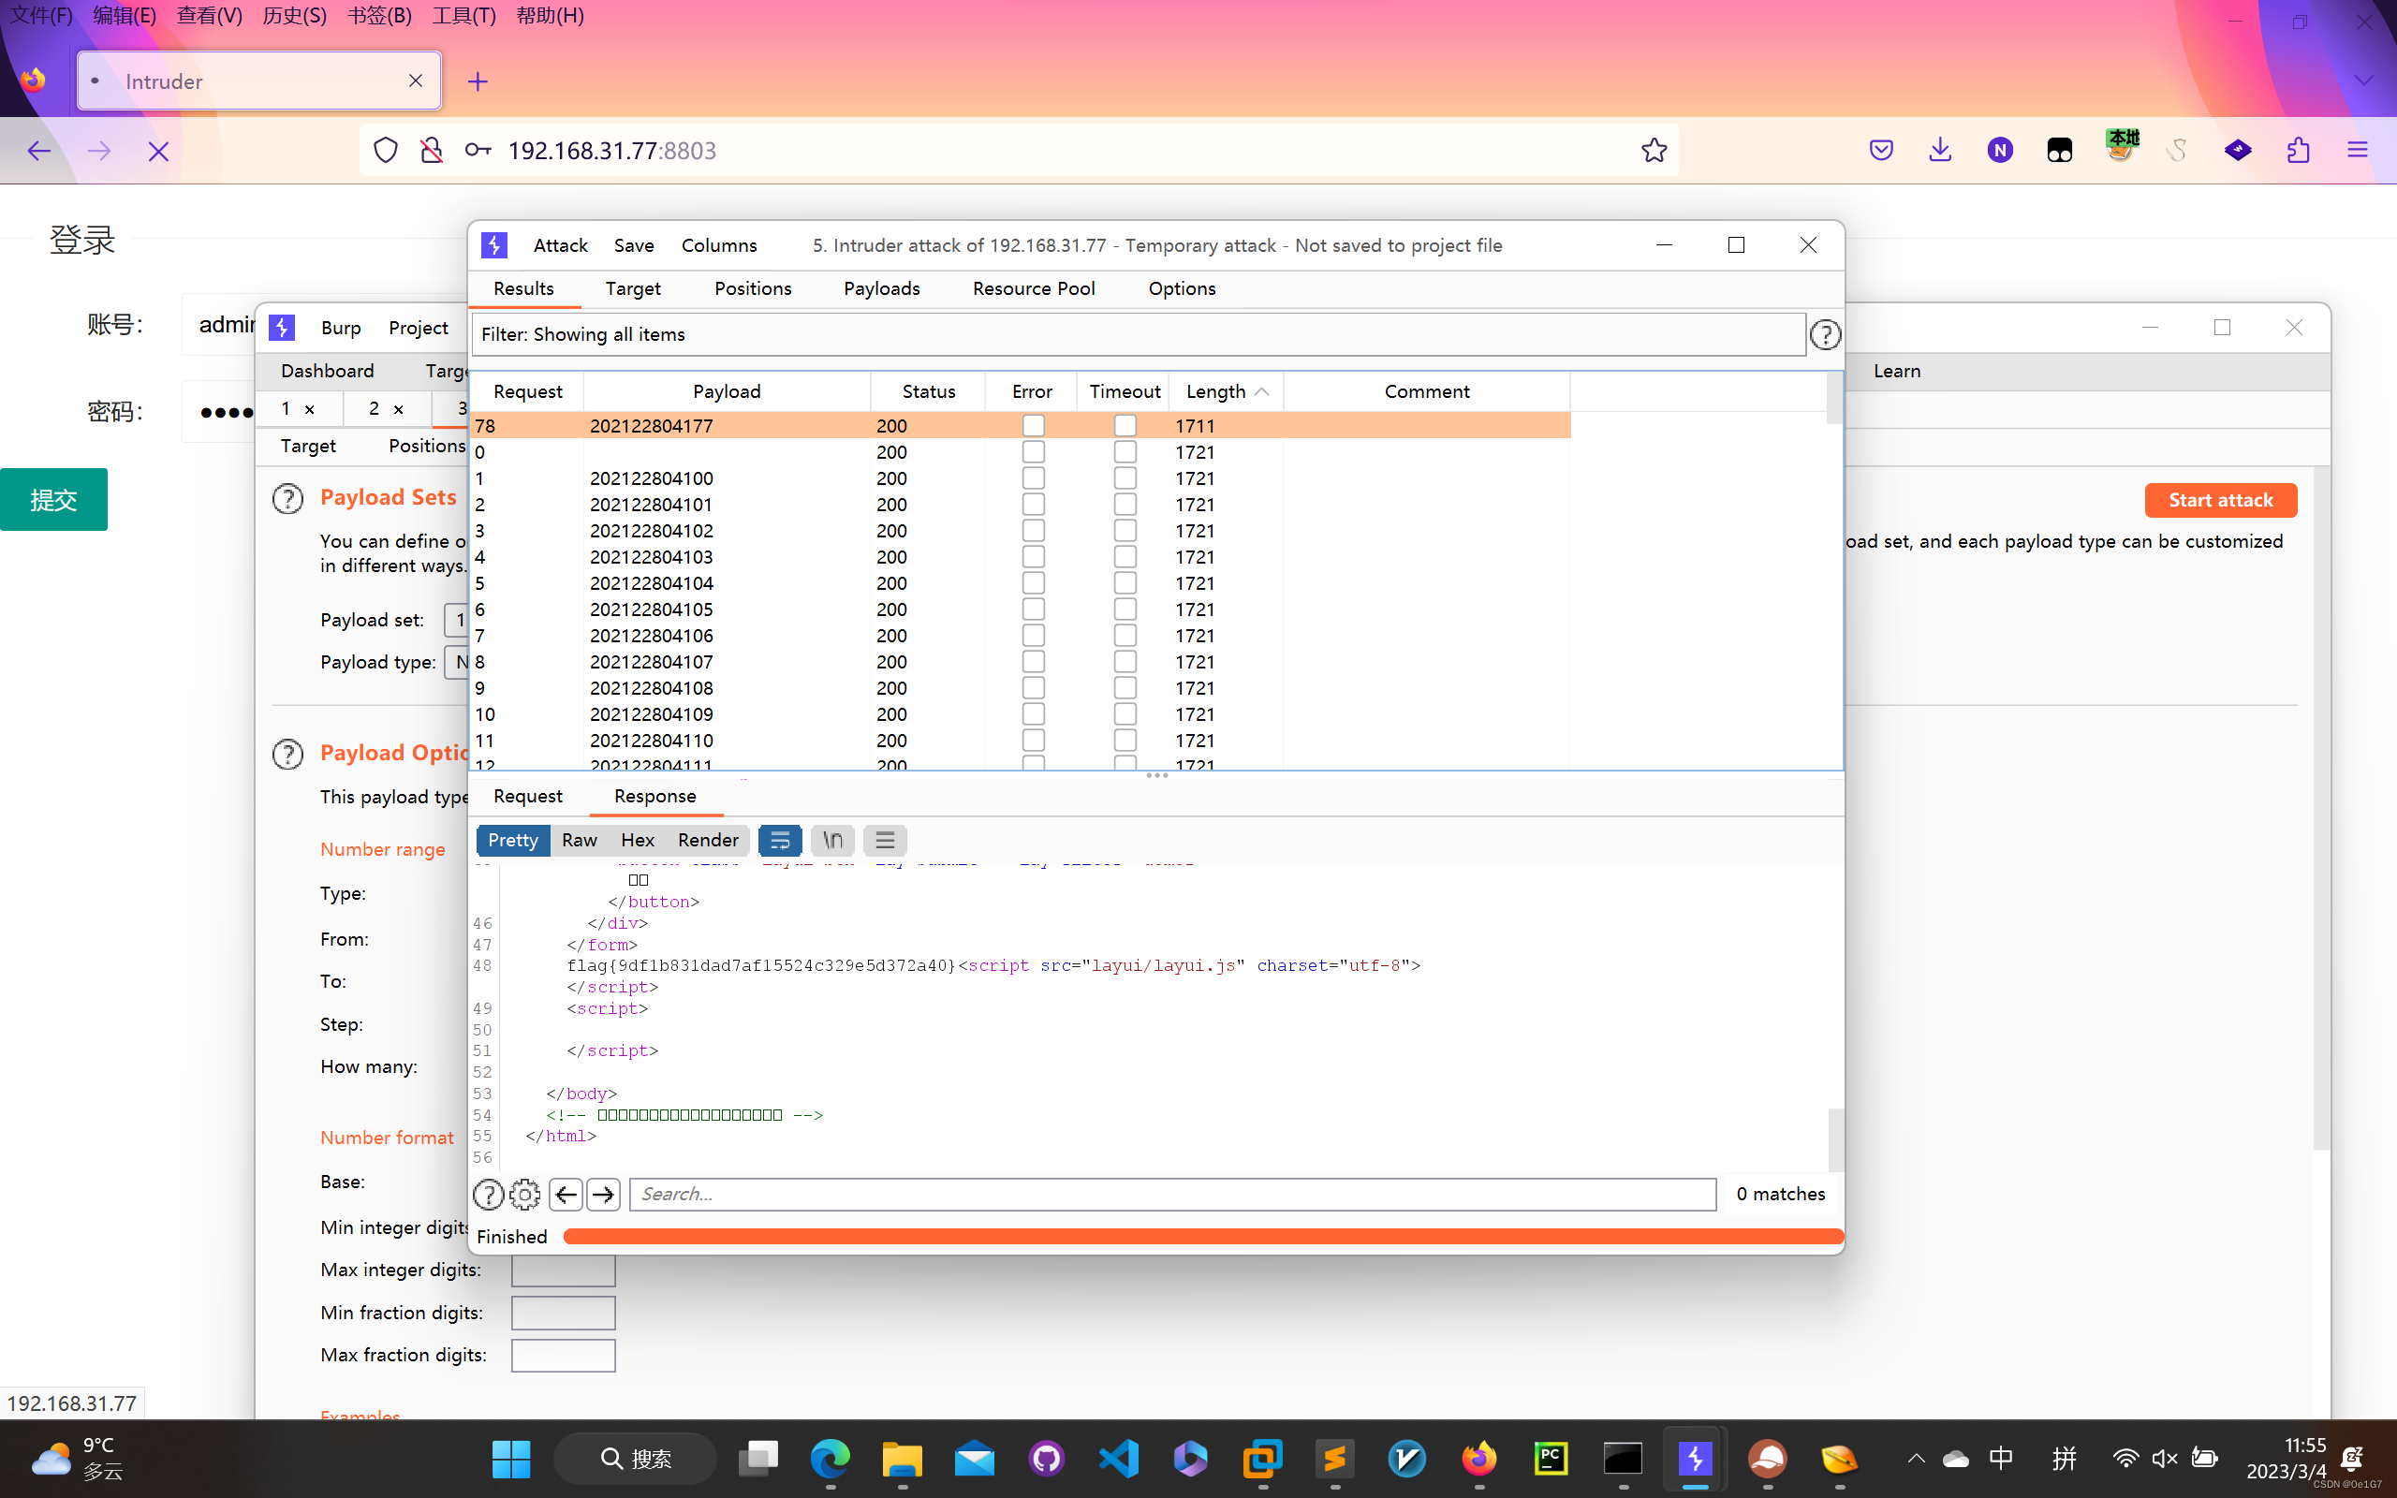Toggle Error checkbox for payload 202122804101

tap(1033, 505)
